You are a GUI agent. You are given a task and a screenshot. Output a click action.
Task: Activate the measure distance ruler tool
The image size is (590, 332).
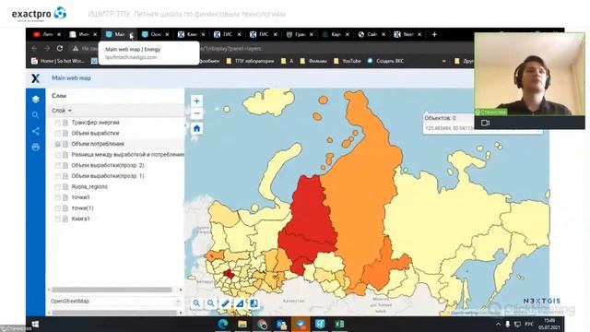click(x=225, y=303)
